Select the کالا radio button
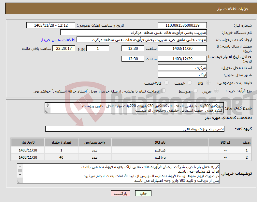Image resolution: width=257 pixels, height=202 pixels. point(208,83)
